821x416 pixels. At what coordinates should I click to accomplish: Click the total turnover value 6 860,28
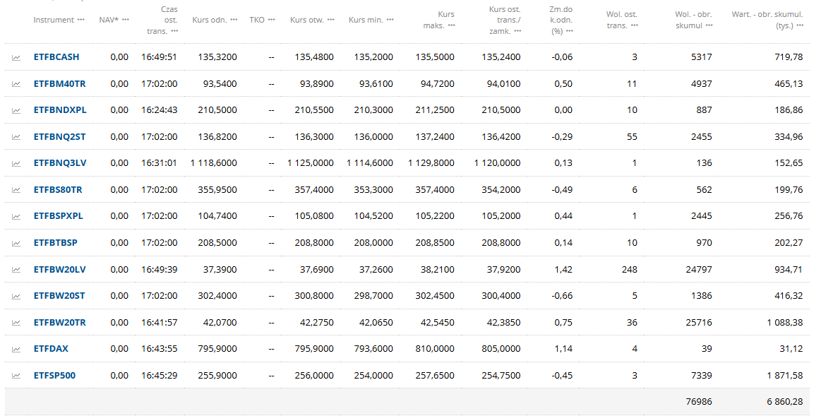[784, 401]
